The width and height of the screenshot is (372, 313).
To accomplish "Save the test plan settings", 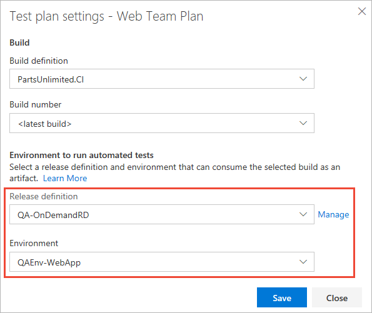I will [x=282, y=297].
